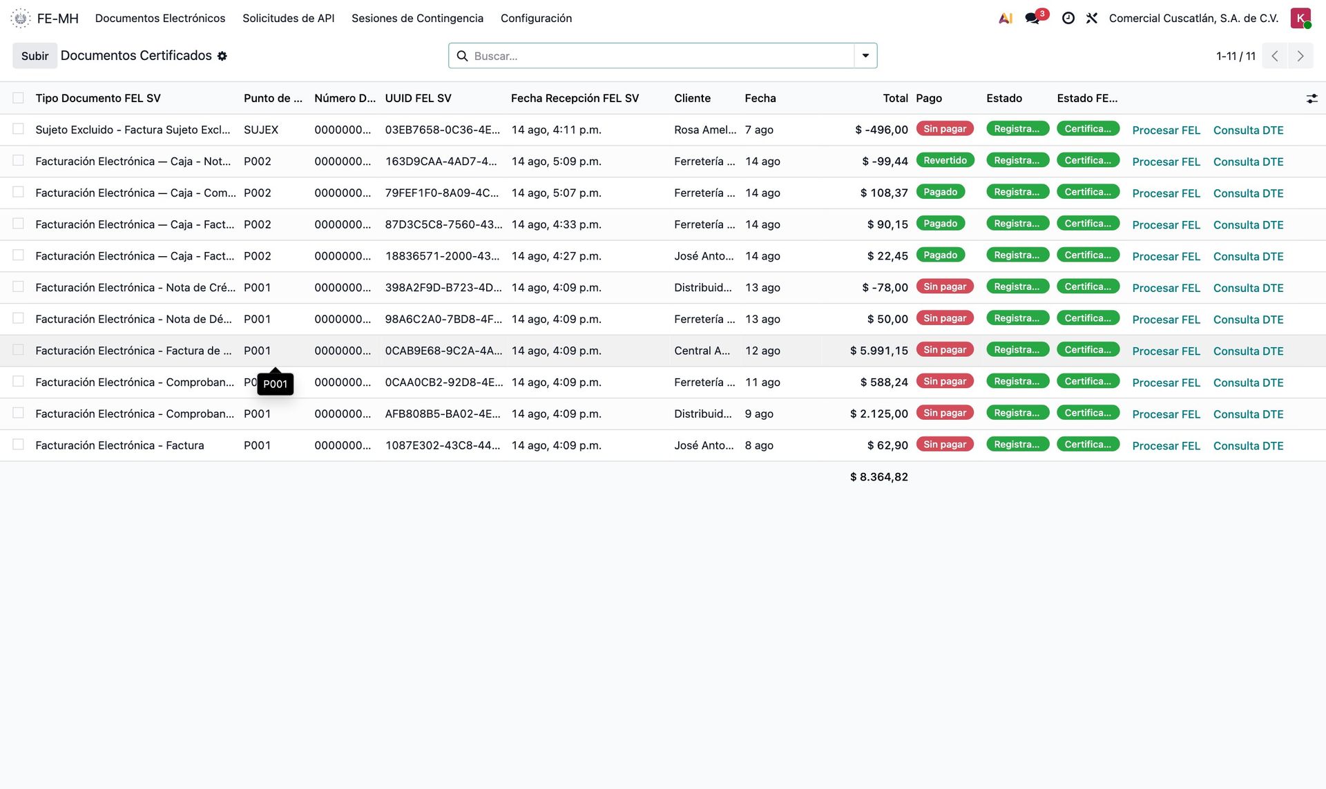Viewport: 1326px width, 789px height.
Task: Click Consulta DTE for $ 588,24 row
Action: click(1248, 382)
